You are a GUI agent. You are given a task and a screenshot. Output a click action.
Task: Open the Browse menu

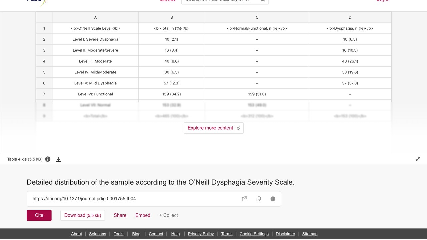168,1
